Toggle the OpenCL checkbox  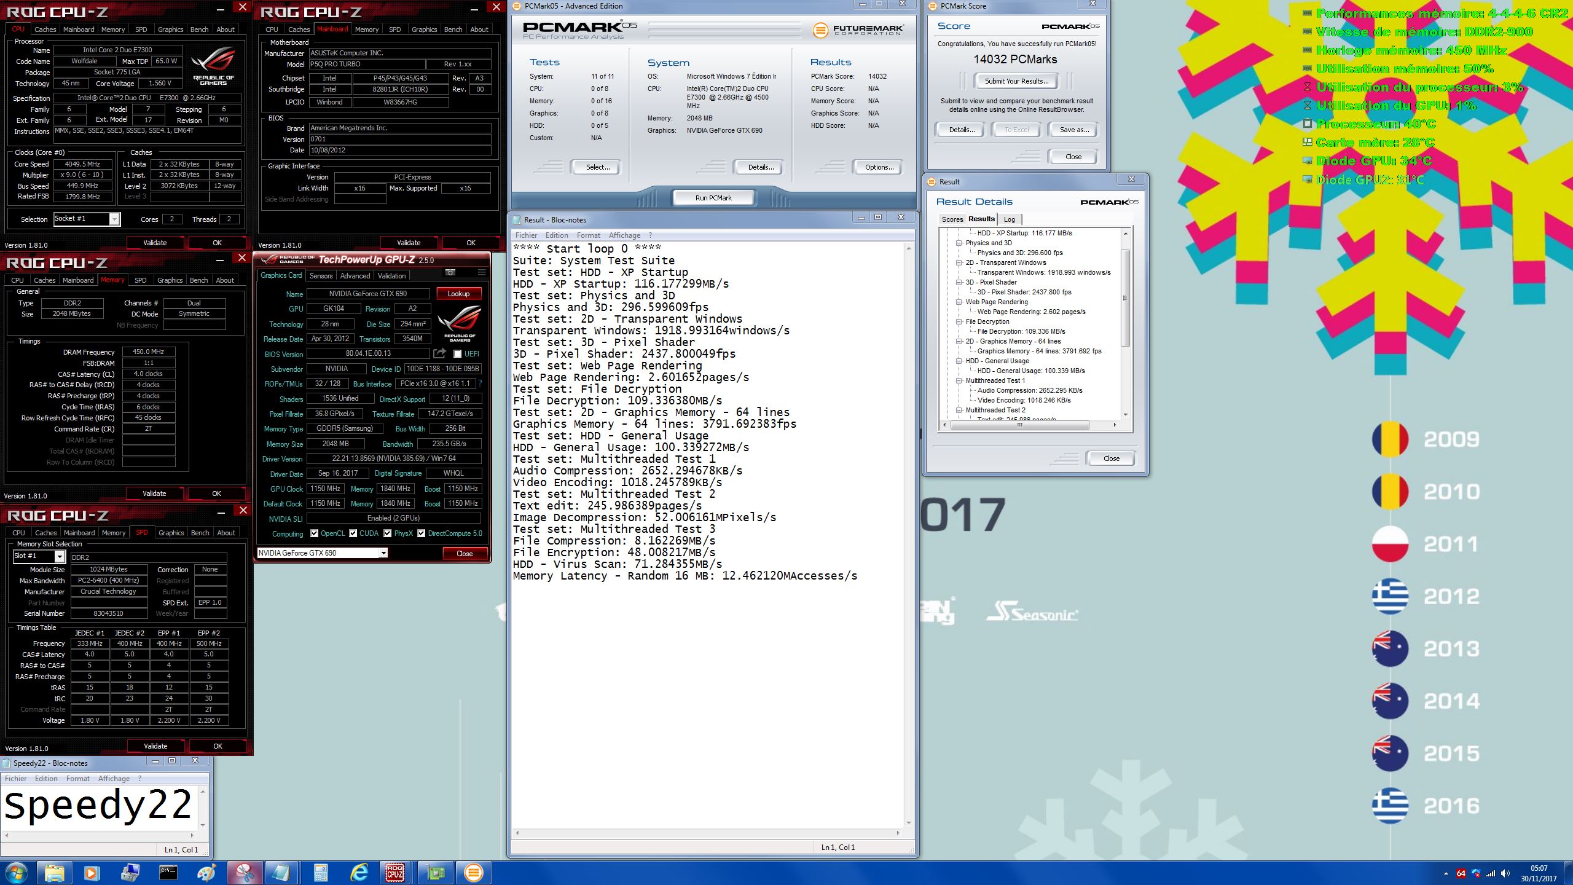point(314,533)
